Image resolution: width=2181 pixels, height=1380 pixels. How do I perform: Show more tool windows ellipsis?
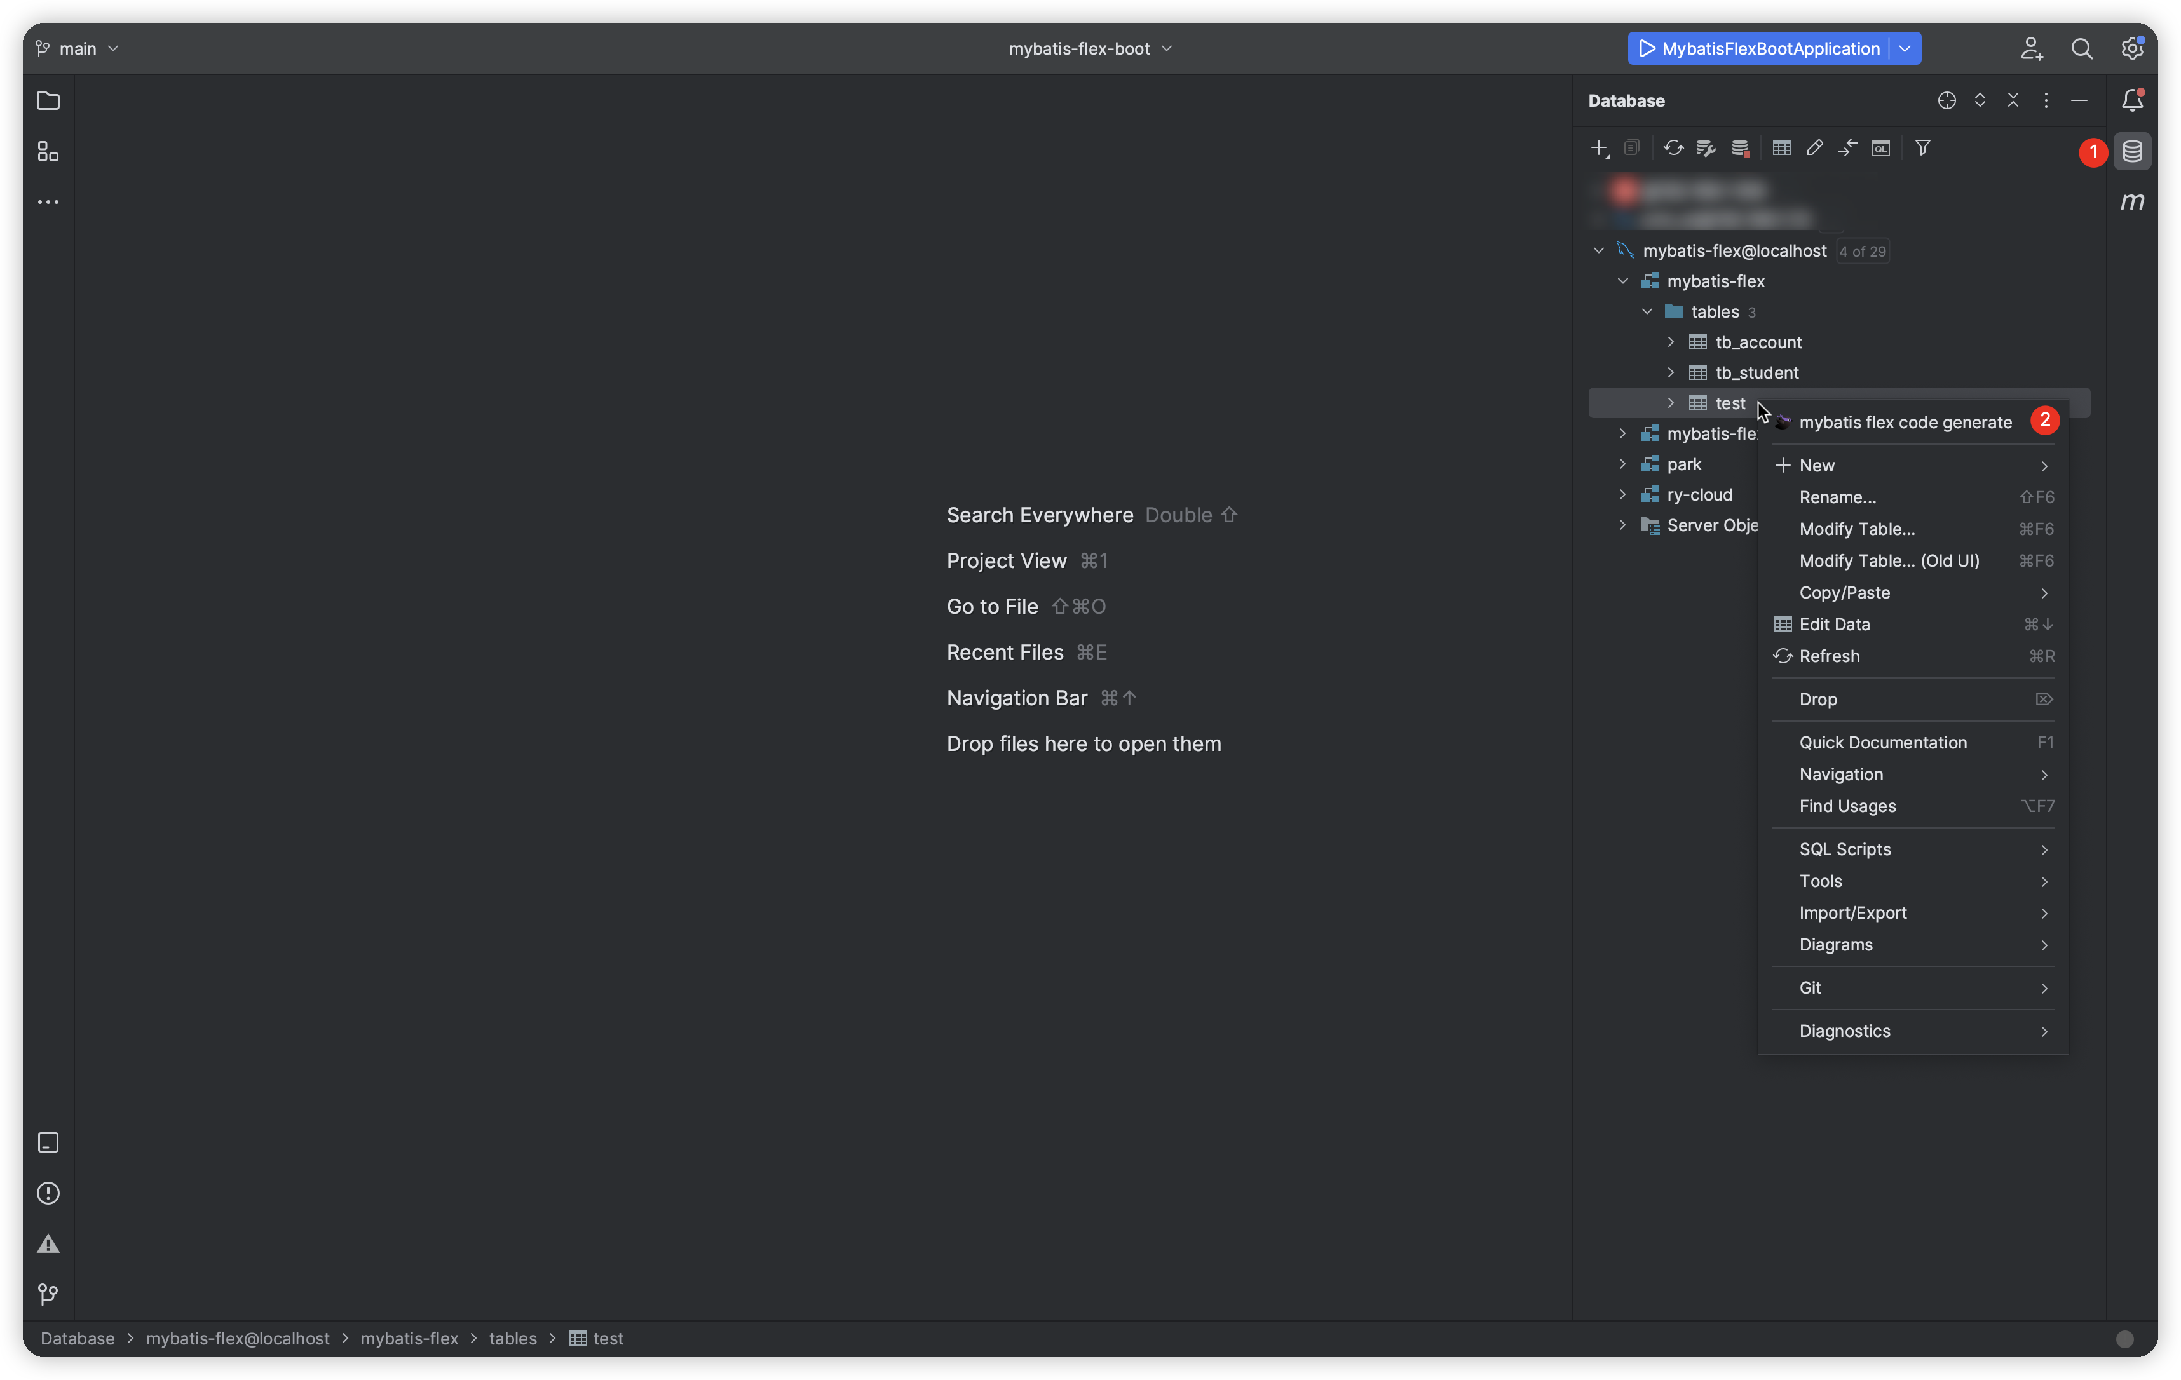(48, 202)
